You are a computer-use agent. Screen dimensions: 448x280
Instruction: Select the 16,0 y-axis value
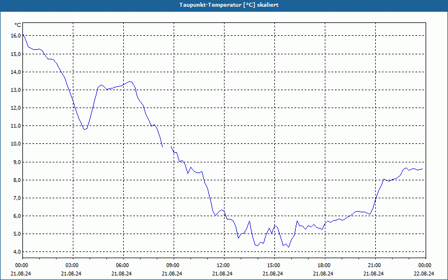16,36
